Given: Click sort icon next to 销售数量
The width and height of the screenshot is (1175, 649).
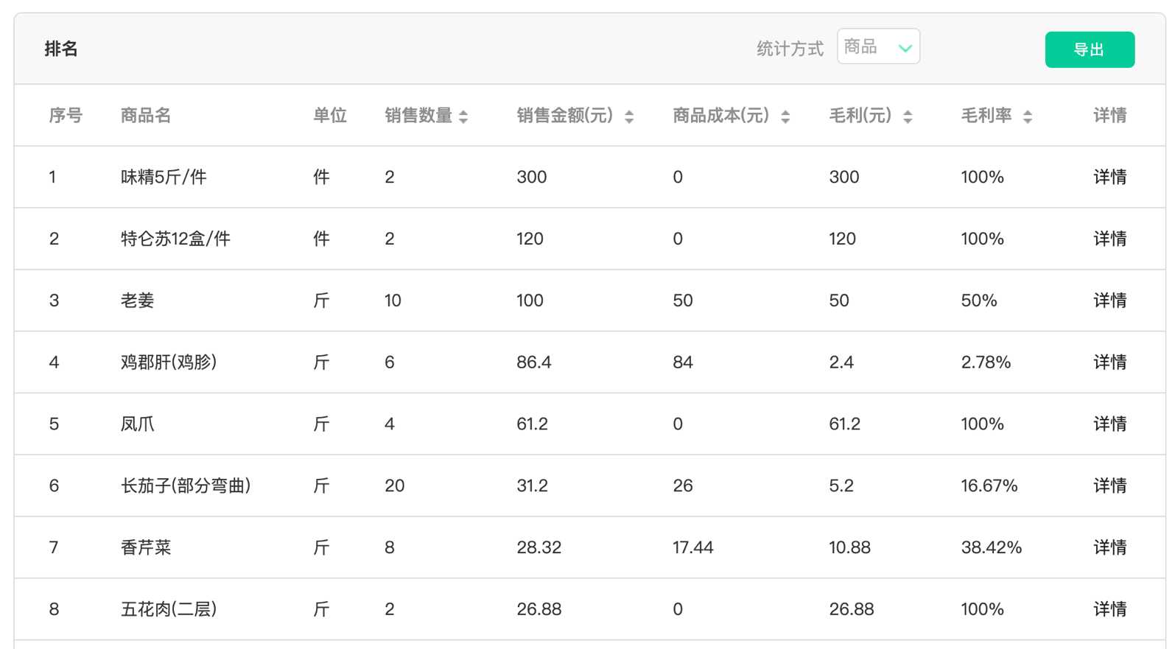Looking at the screenshot, I should (463, 116).
